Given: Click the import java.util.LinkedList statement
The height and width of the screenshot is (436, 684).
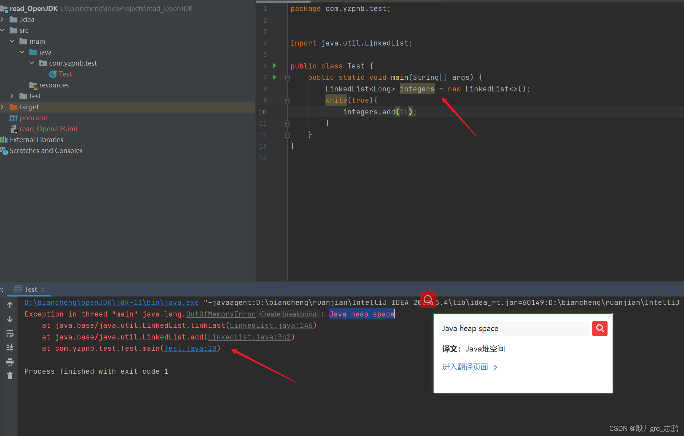Looking at the screenshot, I should coord(351,43).
